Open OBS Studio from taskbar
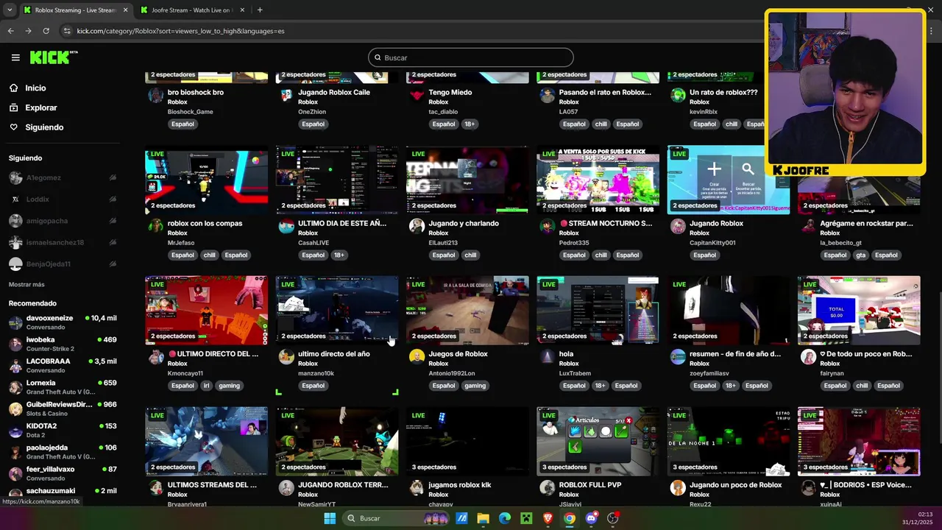This screenshot has width=942, height=530. 613,518
